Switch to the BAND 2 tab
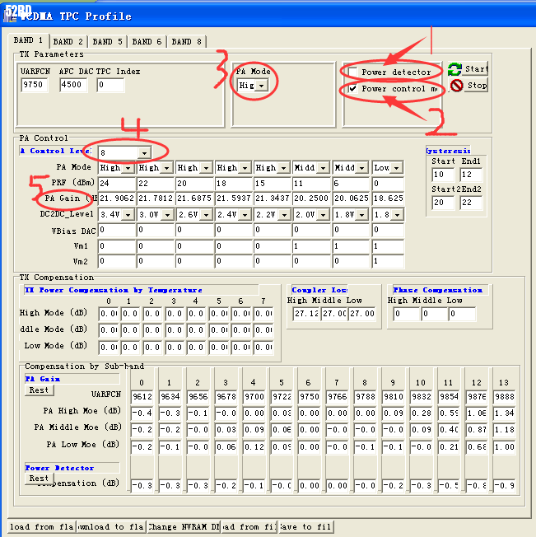This screenshot has height=537, width=536. point(68,42)
